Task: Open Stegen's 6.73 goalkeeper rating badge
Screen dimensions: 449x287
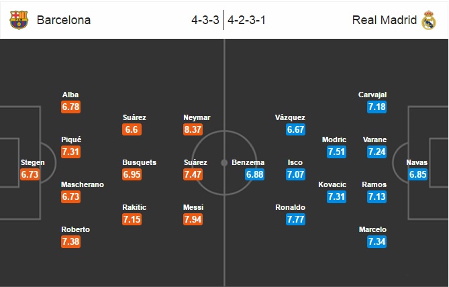Action: pyautogui.click(x=30, y=174)
